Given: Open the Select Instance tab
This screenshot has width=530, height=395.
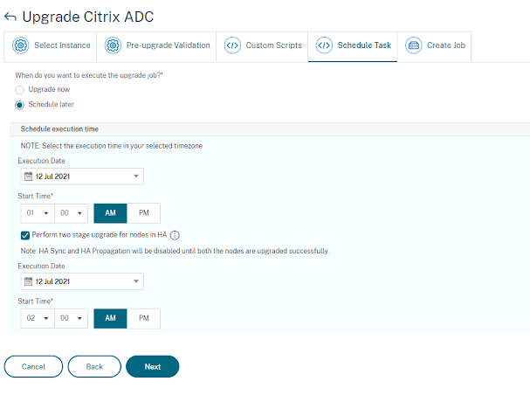Looking at the screenshot, I should [51, 46].
